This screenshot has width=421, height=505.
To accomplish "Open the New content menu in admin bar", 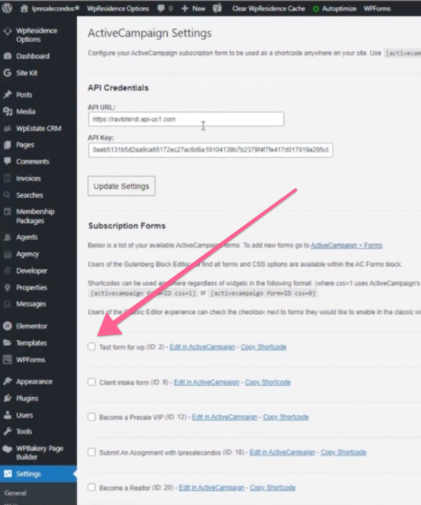I will pos(193,9).
